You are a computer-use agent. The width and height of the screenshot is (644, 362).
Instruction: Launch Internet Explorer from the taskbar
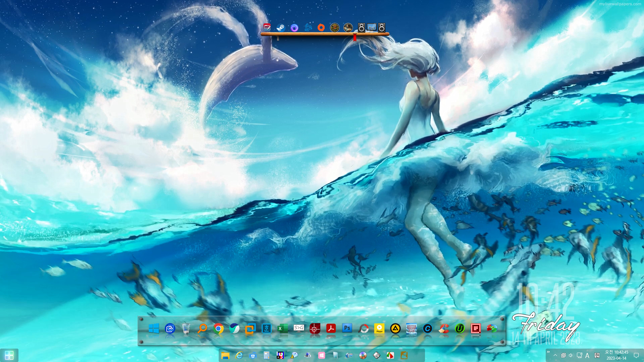tap(239, 355)
